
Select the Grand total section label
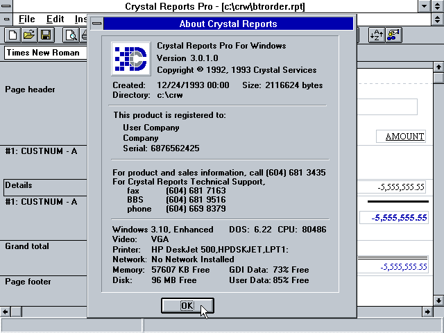point(27,246)
